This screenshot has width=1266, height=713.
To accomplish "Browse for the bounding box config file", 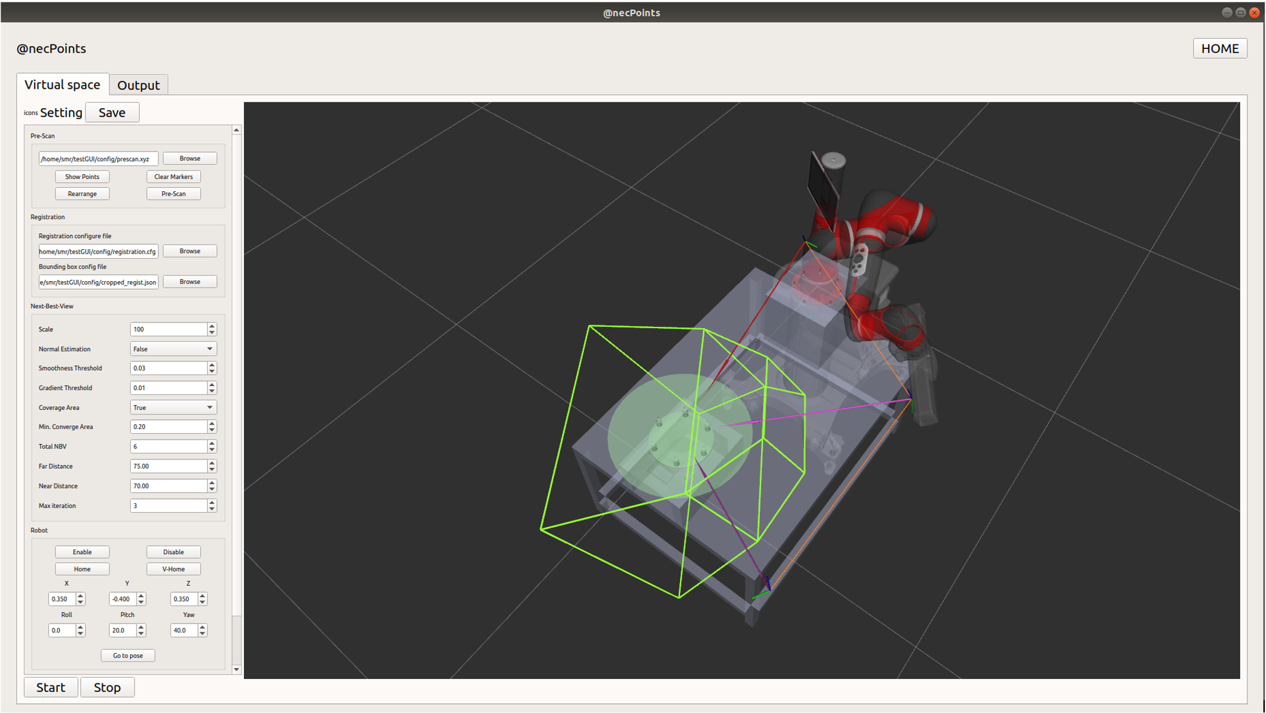I will tap(189, 281).
